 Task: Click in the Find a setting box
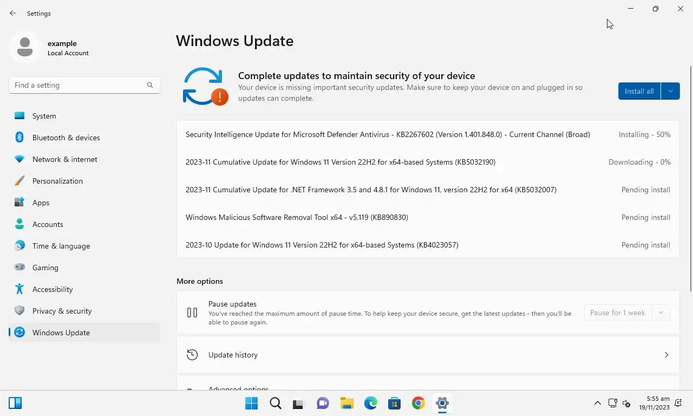tap(84, 85)
